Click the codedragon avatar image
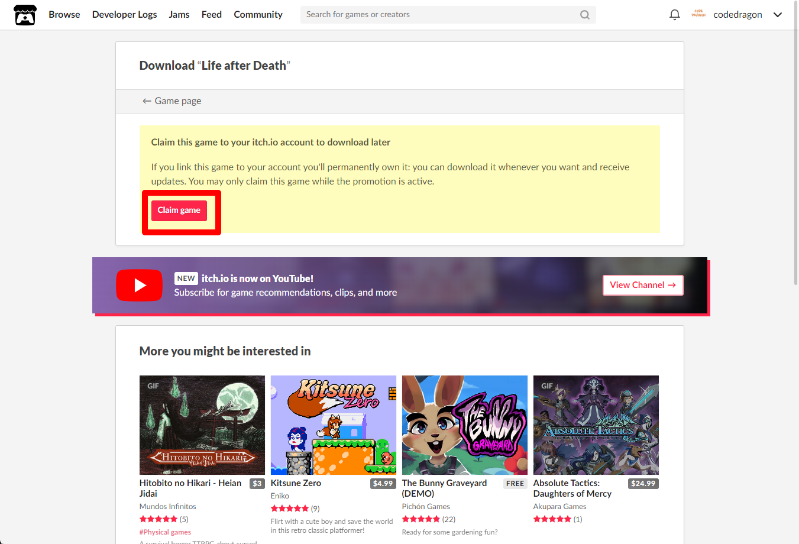Screen dimensions: 799x544 tap(698, 14)
